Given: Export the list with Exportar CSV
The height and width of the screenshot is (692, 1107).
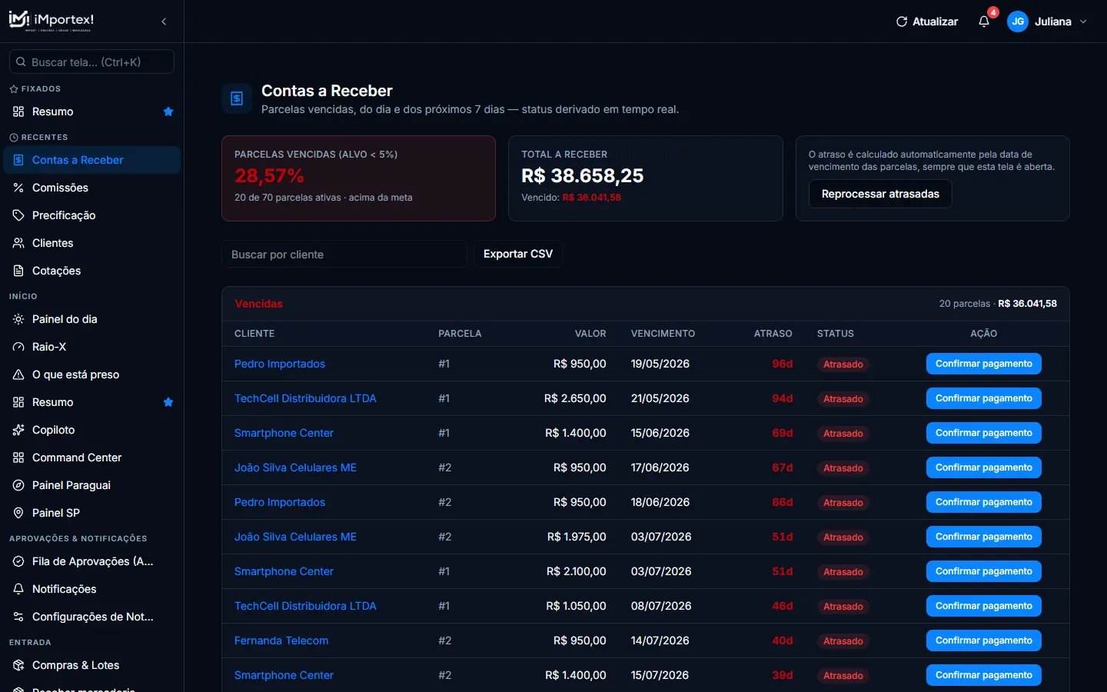Looking at the screenshot, I should coord(518,254).
